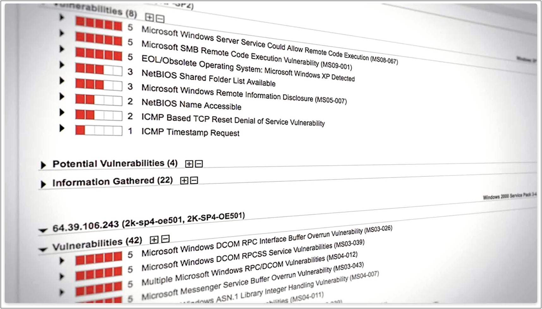The height and width of the screenshot is (309, 542).
Task: Open DCOM RPCSS Service Vulnerabilities (MS03-039) entry
Action: click(x=253, y=255)
